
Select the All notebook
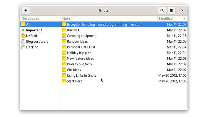[28, 25]
